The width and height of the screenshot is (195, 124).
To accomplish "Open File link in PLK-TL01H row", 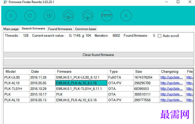I will (x=190, y=89).
